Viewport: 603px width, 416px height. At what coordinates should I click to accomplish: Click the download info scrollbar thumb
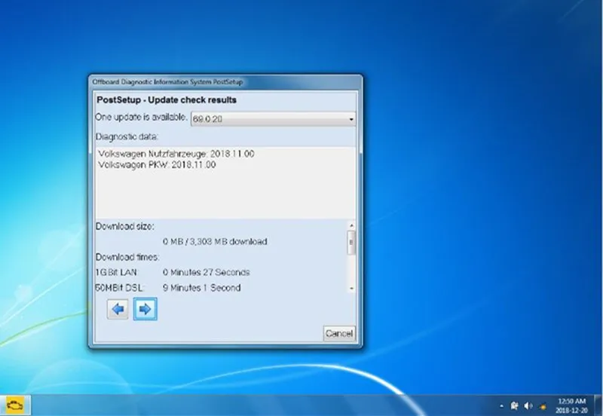coord(351,243)
